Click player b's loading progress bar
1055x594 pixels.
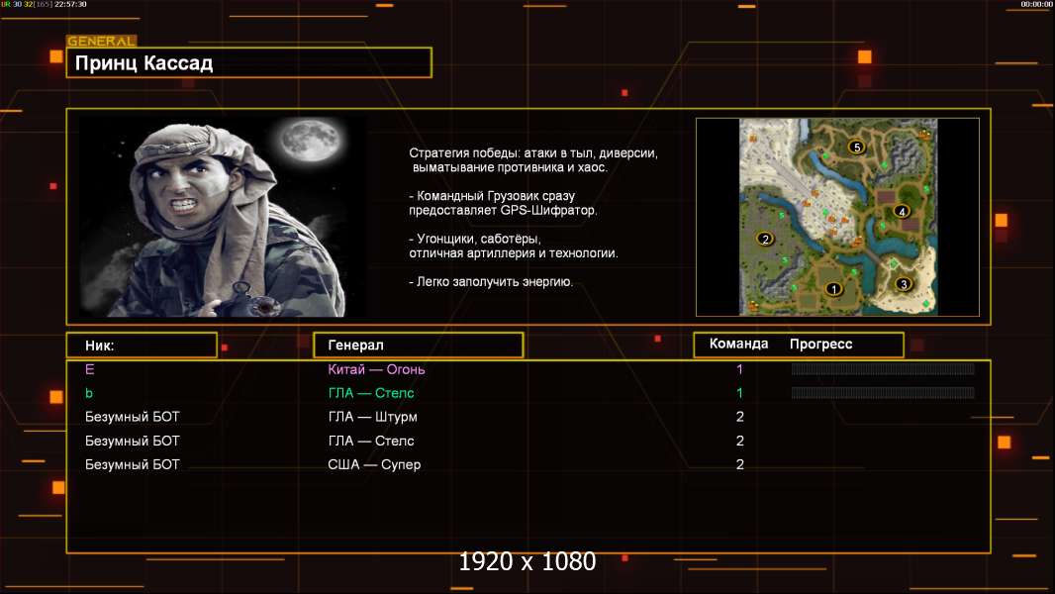(x=883, y=393)
